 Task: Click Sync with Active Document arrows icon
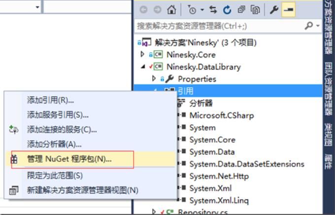point(213,10)
